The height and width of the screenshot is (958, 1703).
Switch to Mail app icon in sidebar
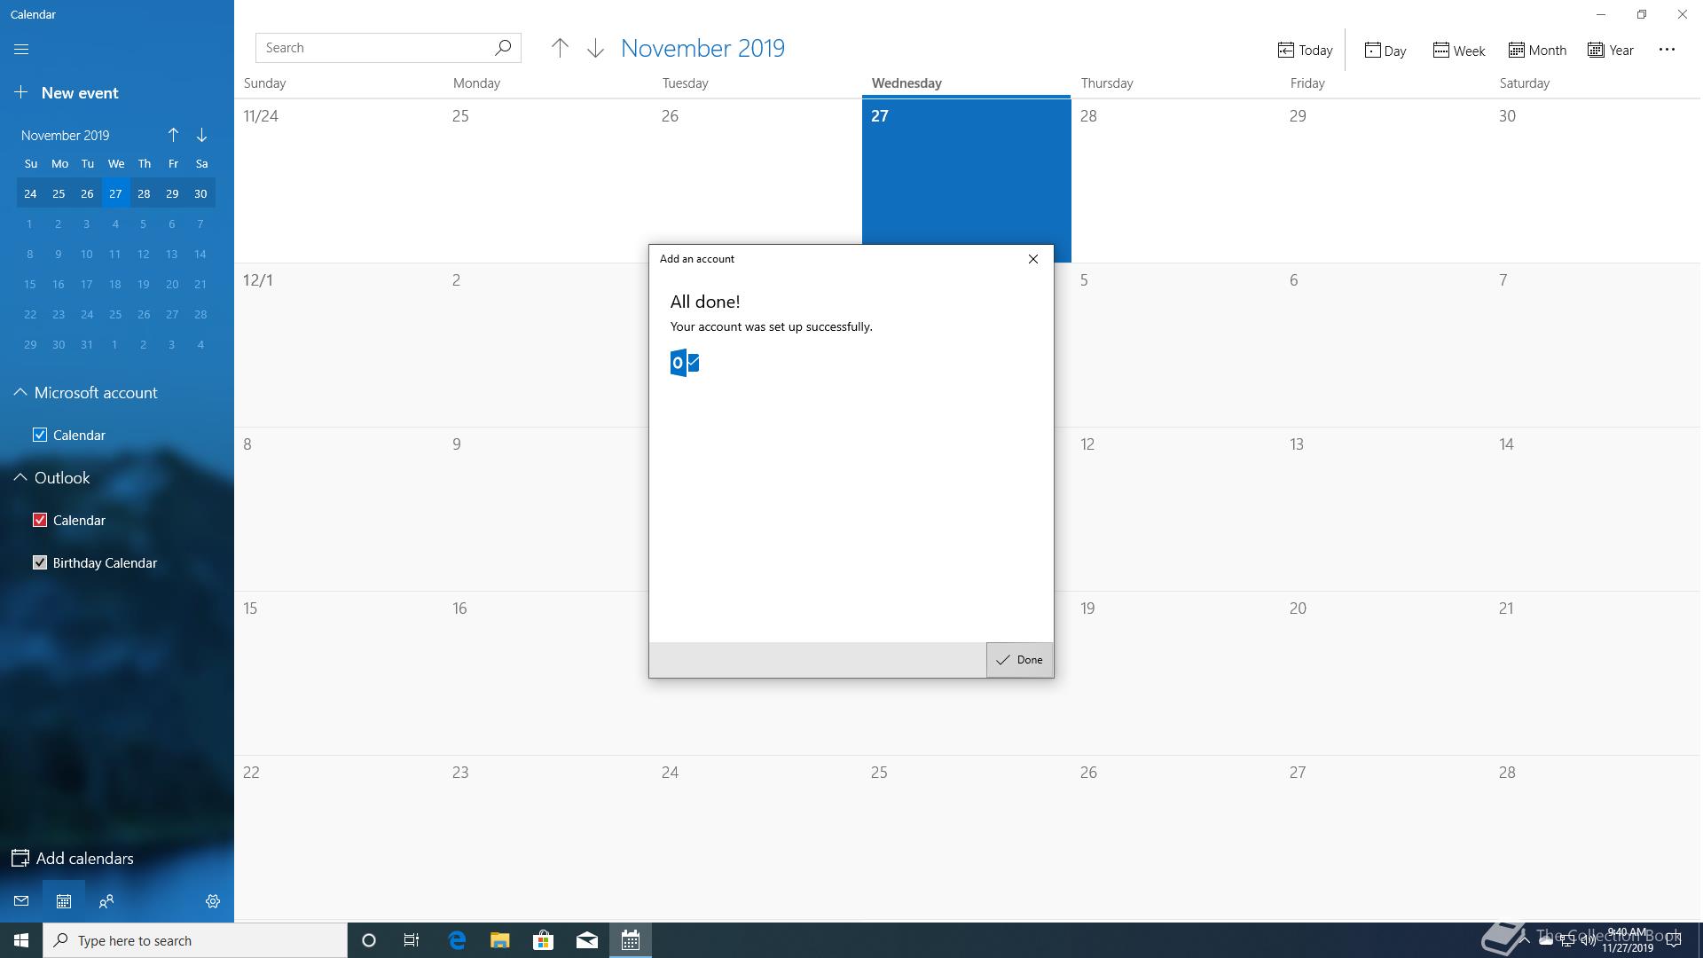[21, 901]
